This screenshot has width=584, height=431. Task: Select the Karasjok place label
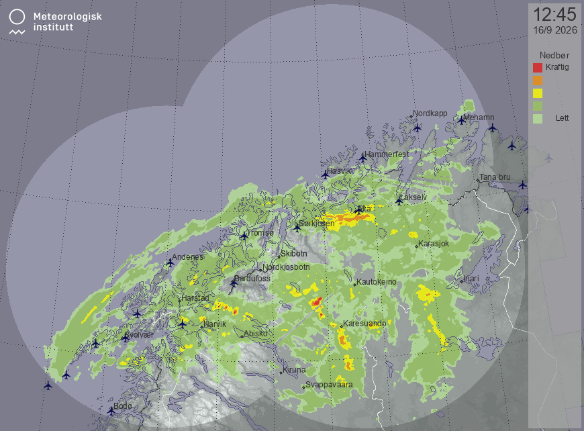[434, 244]
